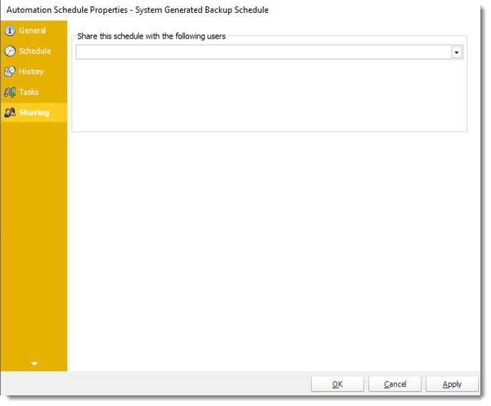
Task: Click the Sharing users icon
Action: 10,112
